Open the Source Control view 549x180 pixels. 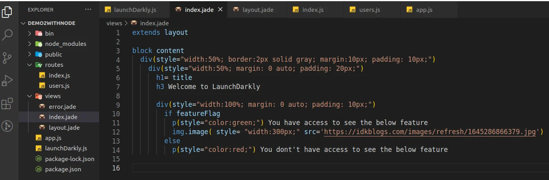click(7, 58)
